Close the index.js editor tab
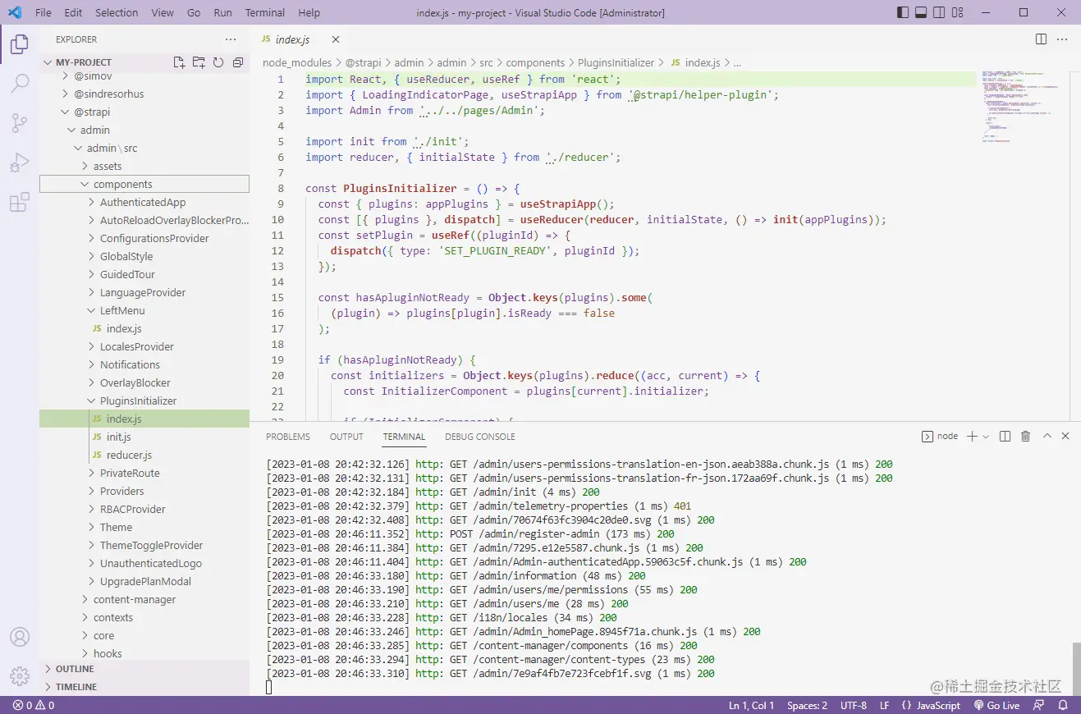 click(336, 39)
